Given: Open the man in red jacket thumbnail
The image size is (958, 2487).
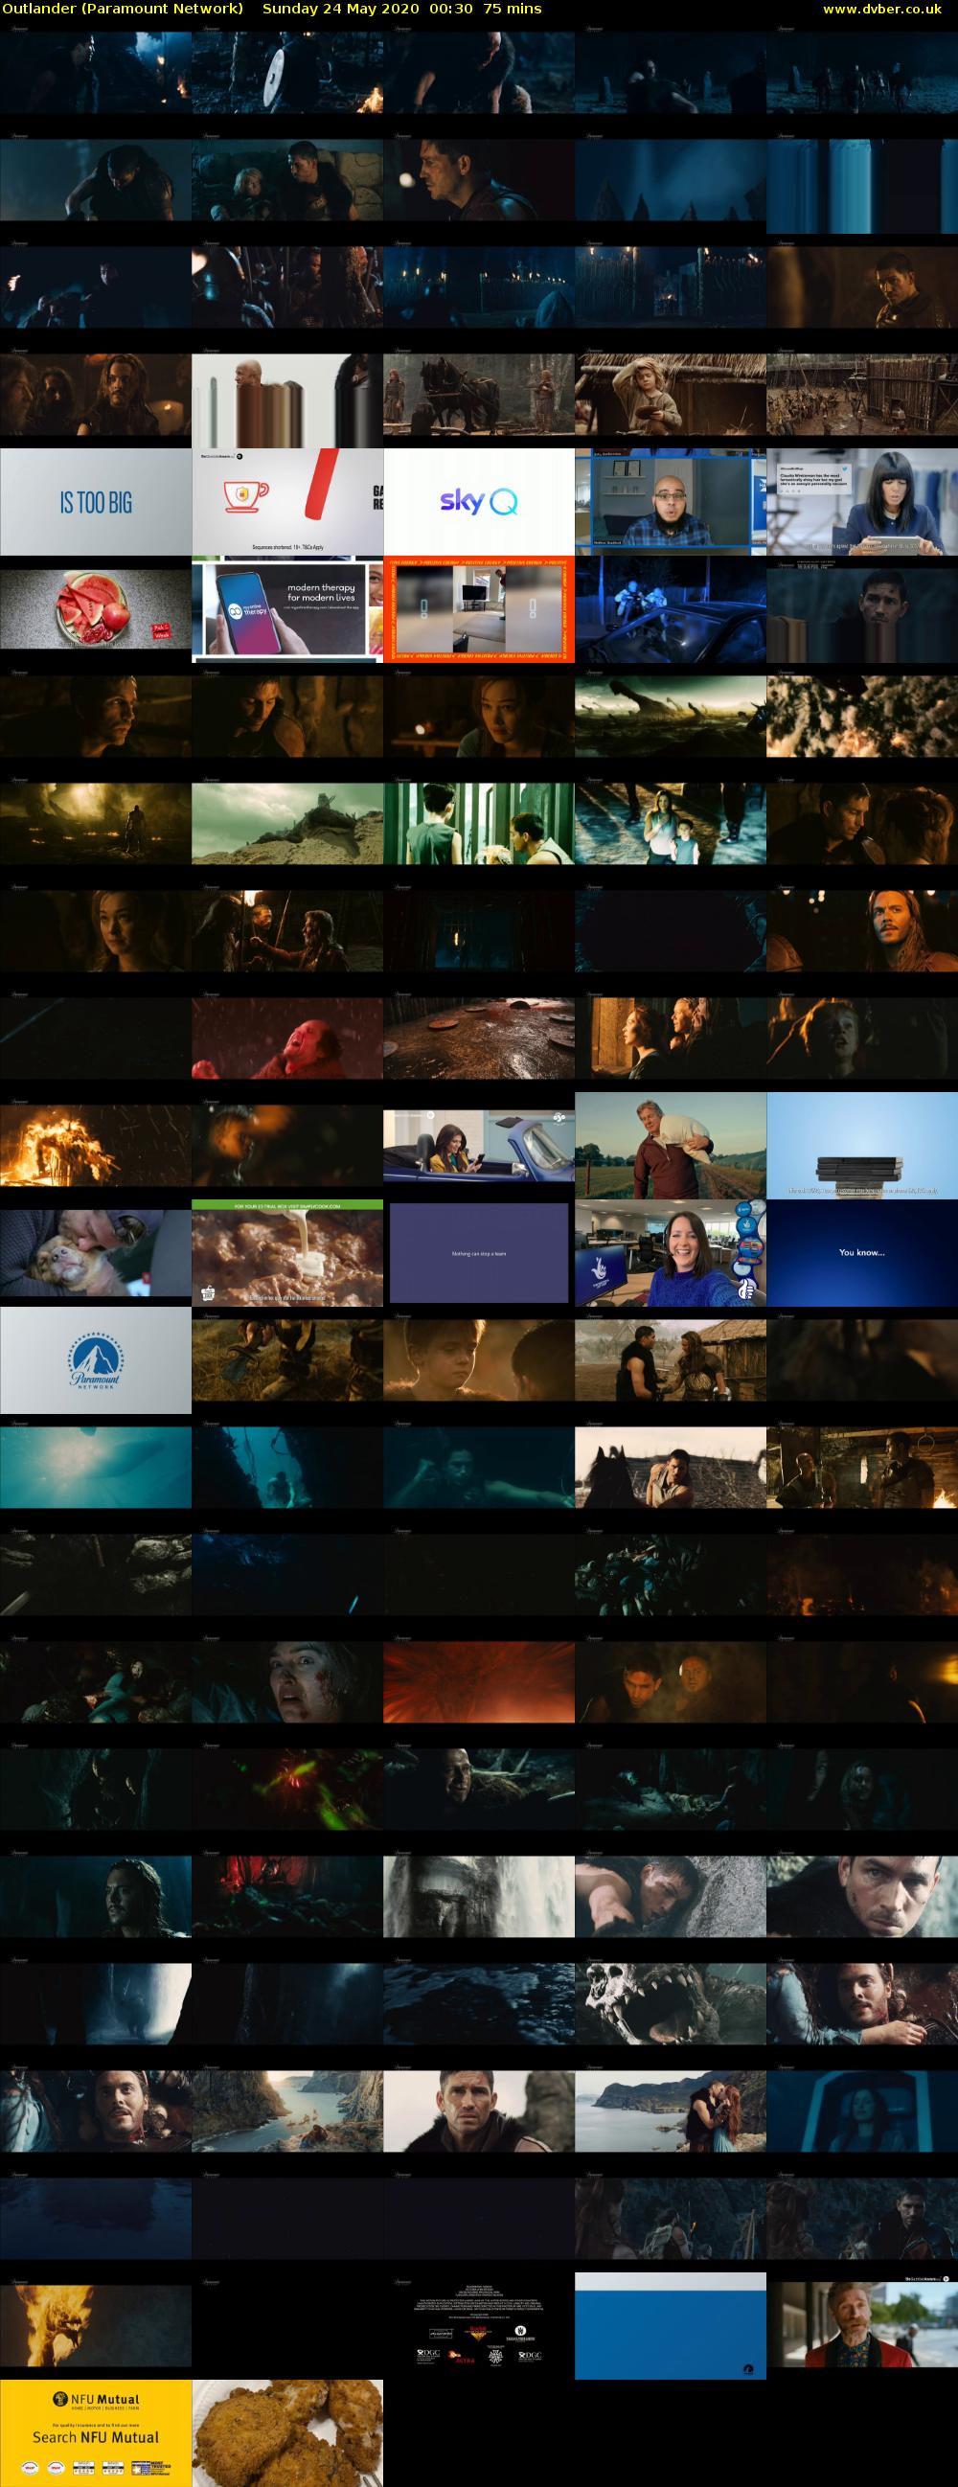Looking at the screenshot, I should 862,2326.
